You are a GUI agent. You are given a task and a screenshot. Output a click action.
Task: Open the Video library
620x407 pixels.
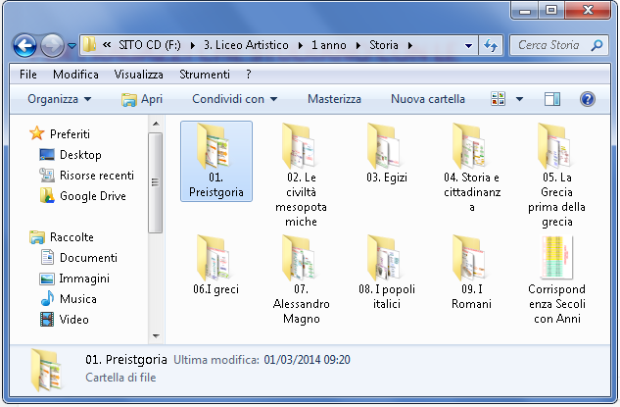click(x=64, y=319)
